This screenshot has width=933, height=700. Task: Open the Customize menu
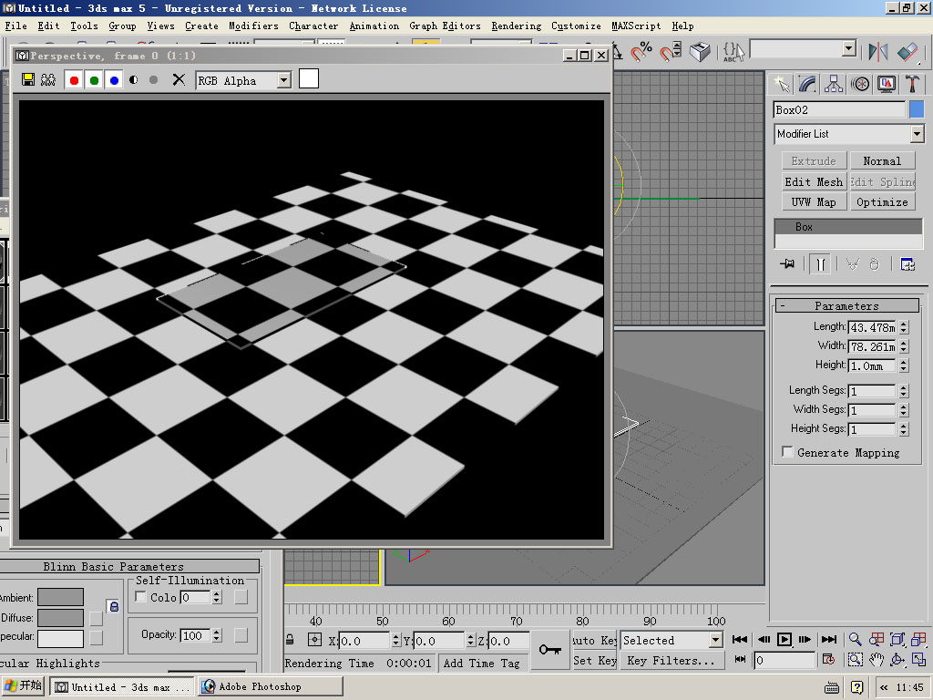pyautogui.click(x=576, y=26)
